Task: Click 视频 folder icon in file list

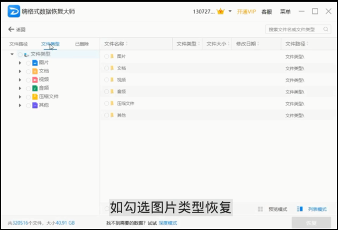Action: pos(112,80)
